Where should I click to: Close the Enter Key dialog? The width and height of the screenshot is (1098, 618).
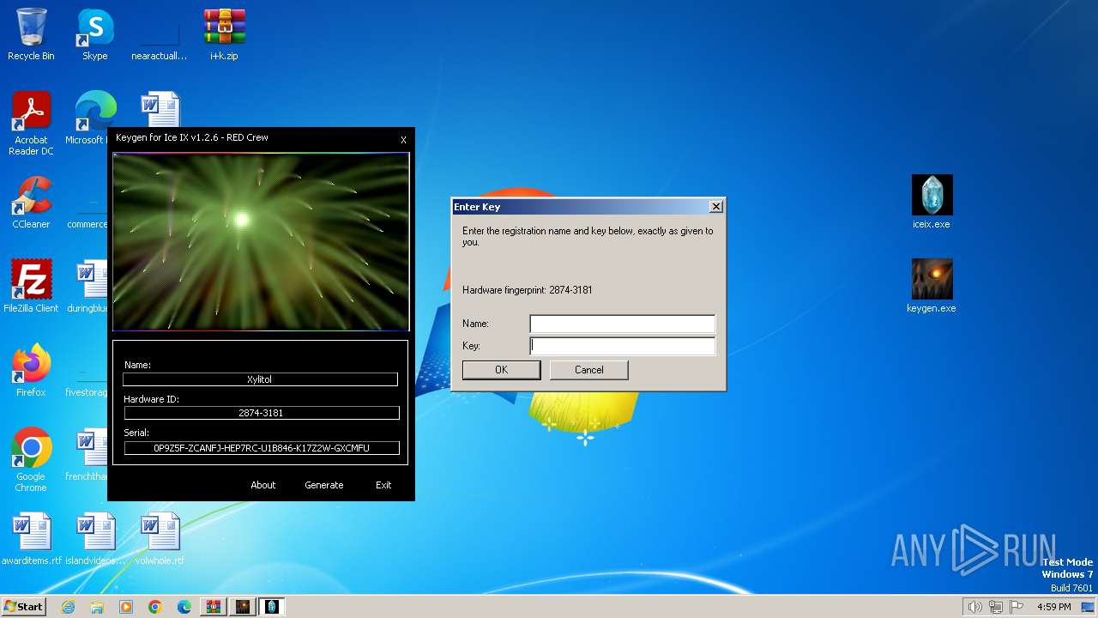click(x=716, y=207)
